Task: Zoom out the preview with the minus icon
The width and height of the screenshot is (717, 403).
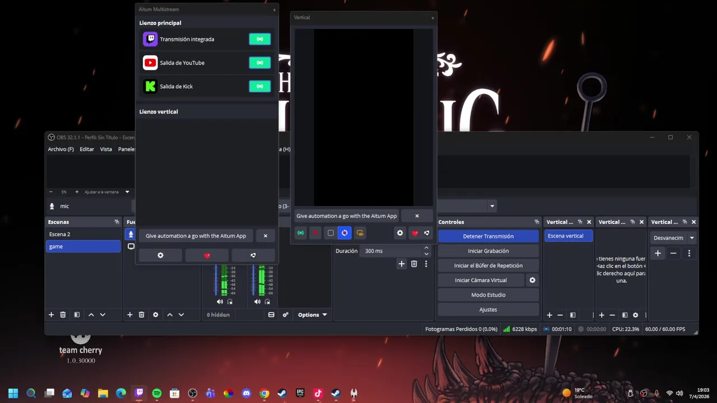Action: (x=51, y=192)
